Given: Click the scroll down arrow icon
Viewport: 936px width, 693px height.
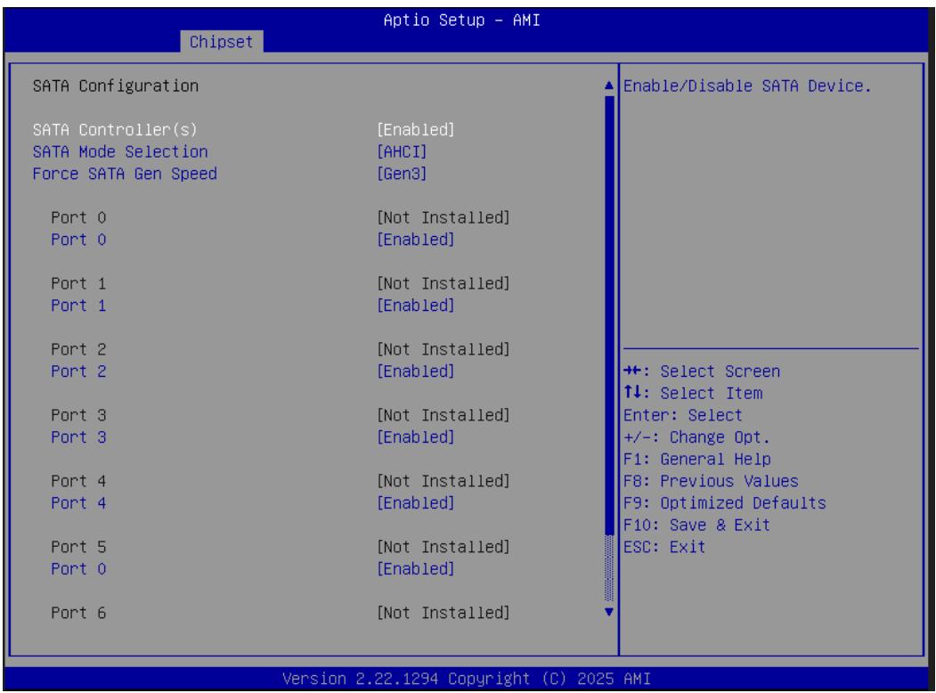Looking at the screenshot, I should point(609,612).
